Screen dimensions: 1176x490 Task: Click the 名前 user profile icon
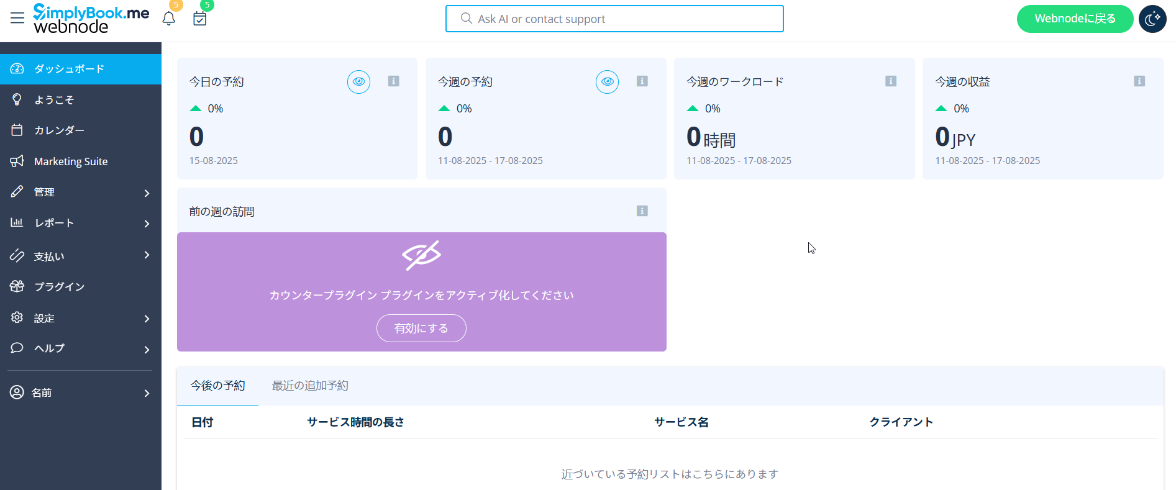click(17, 392)
